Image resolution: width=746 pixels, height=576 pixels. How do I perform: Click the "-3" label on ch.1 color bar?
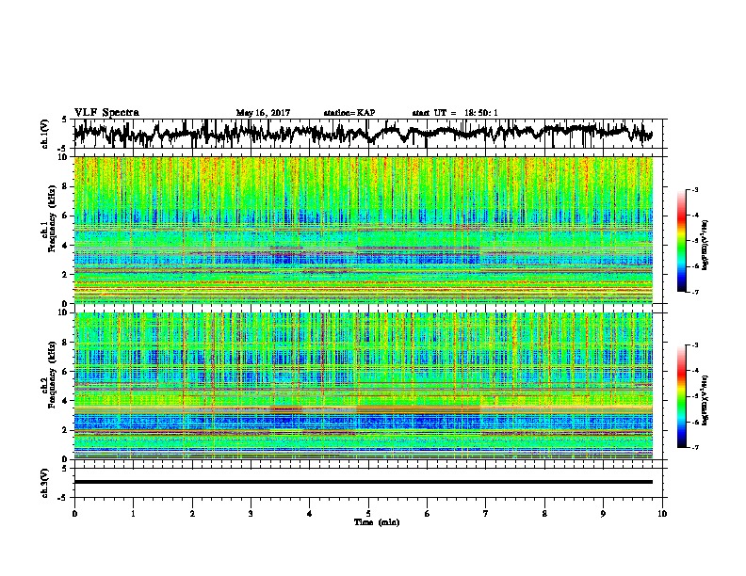tap(694, 190)
